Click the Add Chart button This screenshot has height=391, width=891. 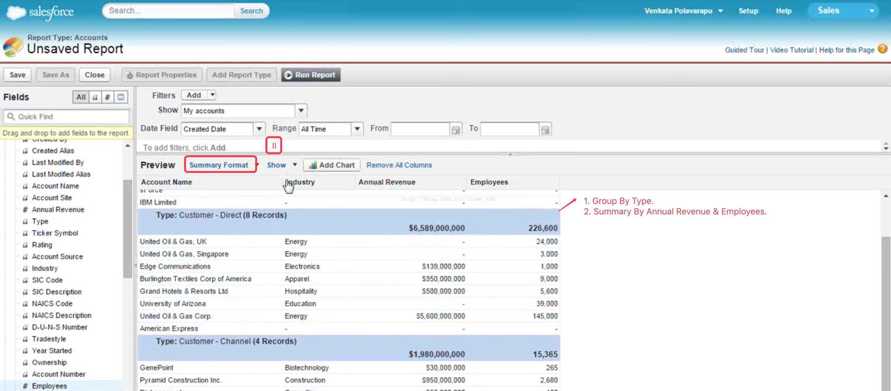click(x=332, y=165)
